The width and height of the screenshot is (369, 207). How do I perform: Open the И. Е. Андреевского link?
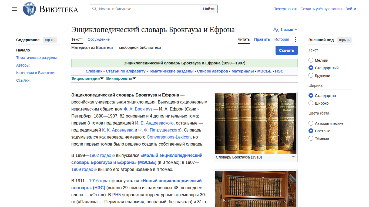(154, 123)
